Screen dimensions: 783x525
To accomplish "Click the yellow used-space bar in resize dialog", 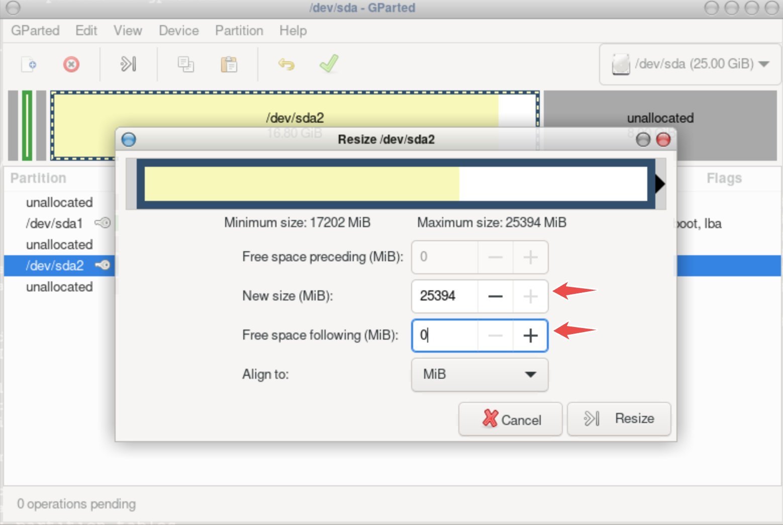I will [x=302, y=184].
